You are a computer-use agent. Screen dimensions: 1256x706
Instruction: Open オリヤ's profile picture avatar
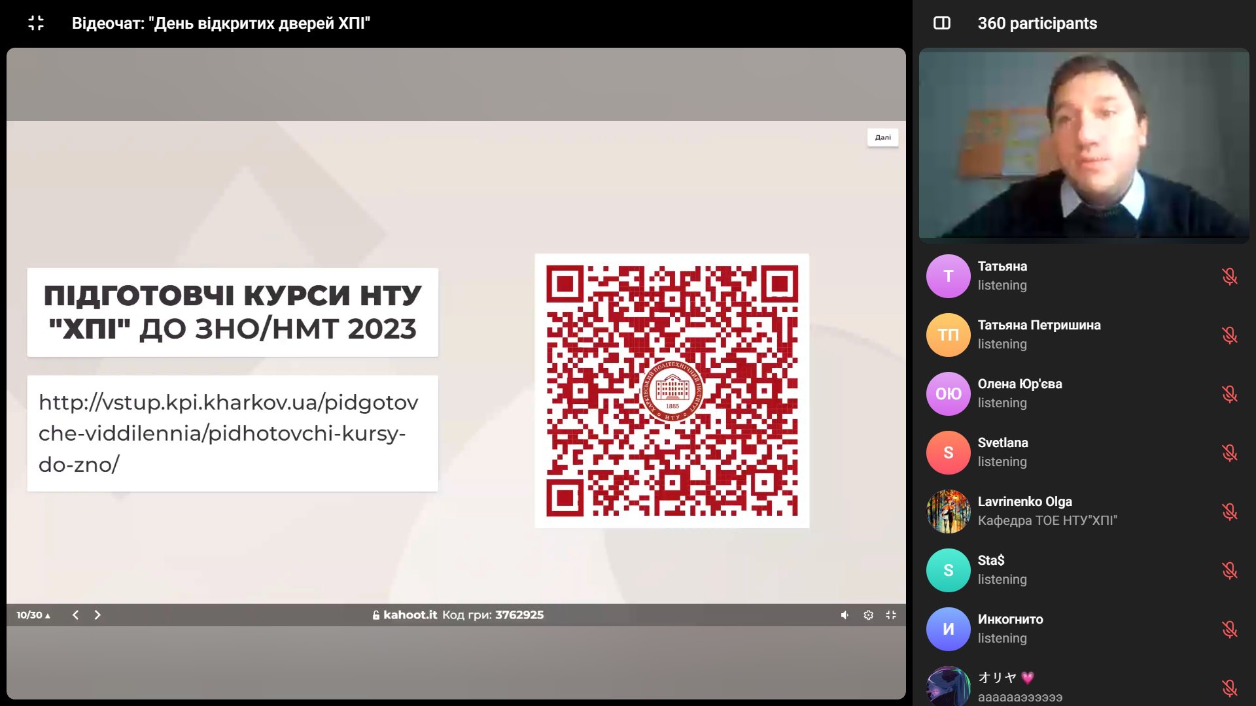click(x=949, y=686)
